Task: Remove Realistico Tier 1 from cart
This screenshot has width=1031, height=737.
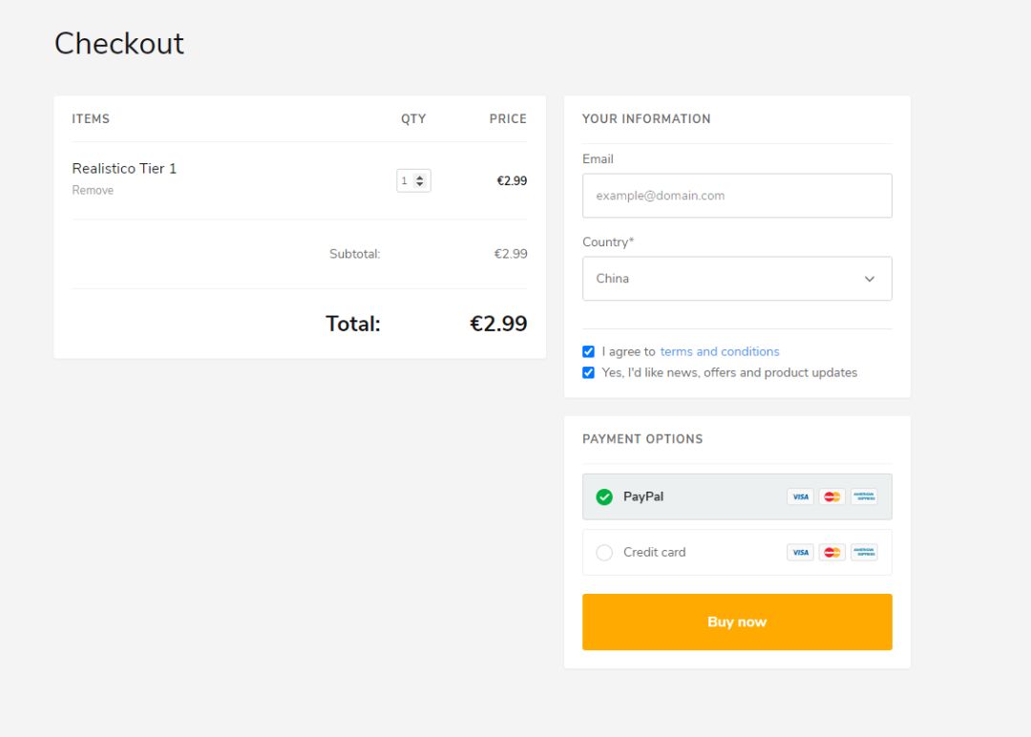Action: pyautogui.click(x=93, y=190)
